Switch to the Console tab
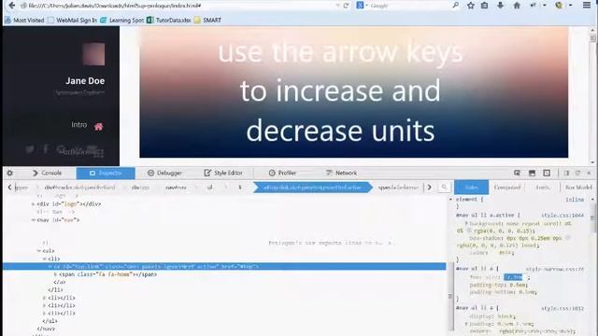Image resolution: width=598 pixels, height=336 pixels. coord(47,173)
